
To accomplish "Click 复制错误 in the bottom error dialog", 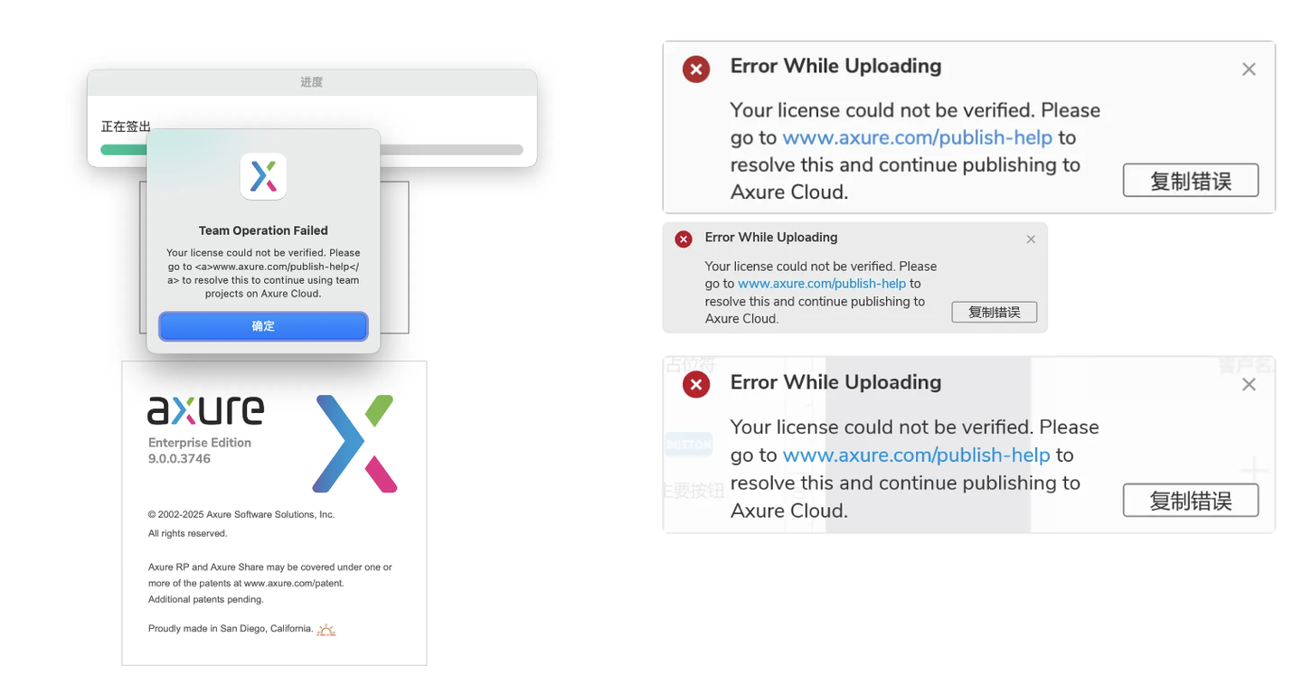I will pos(1190,500).
